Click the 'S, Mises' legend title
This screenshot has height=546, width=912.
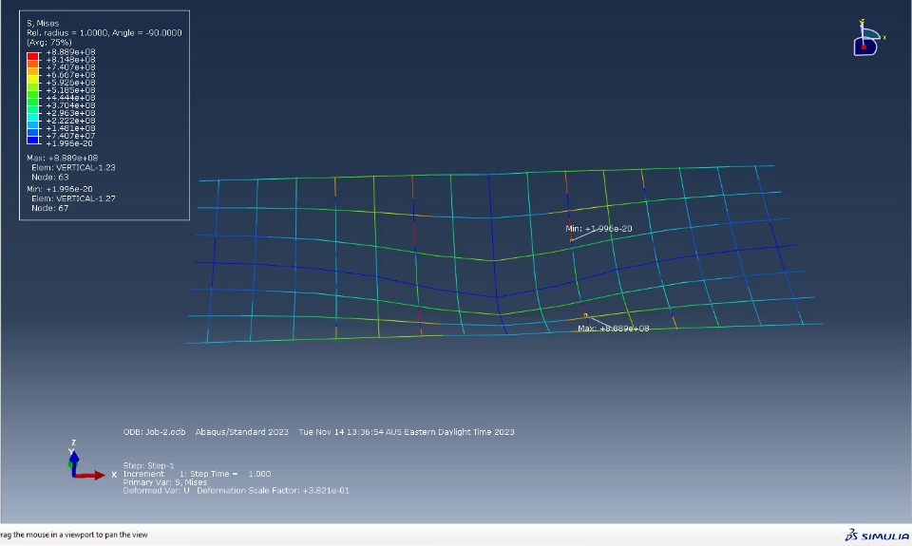43,23
